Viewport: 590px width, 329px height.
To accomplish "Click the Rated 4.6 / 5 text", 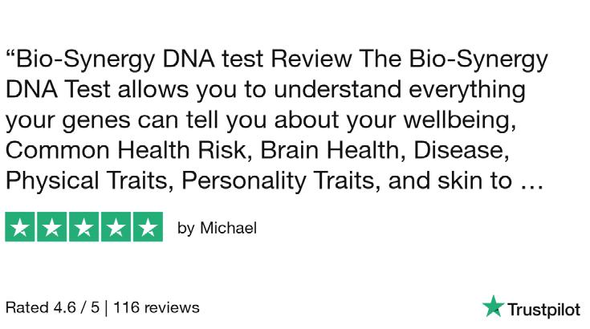I will point(55,307).
